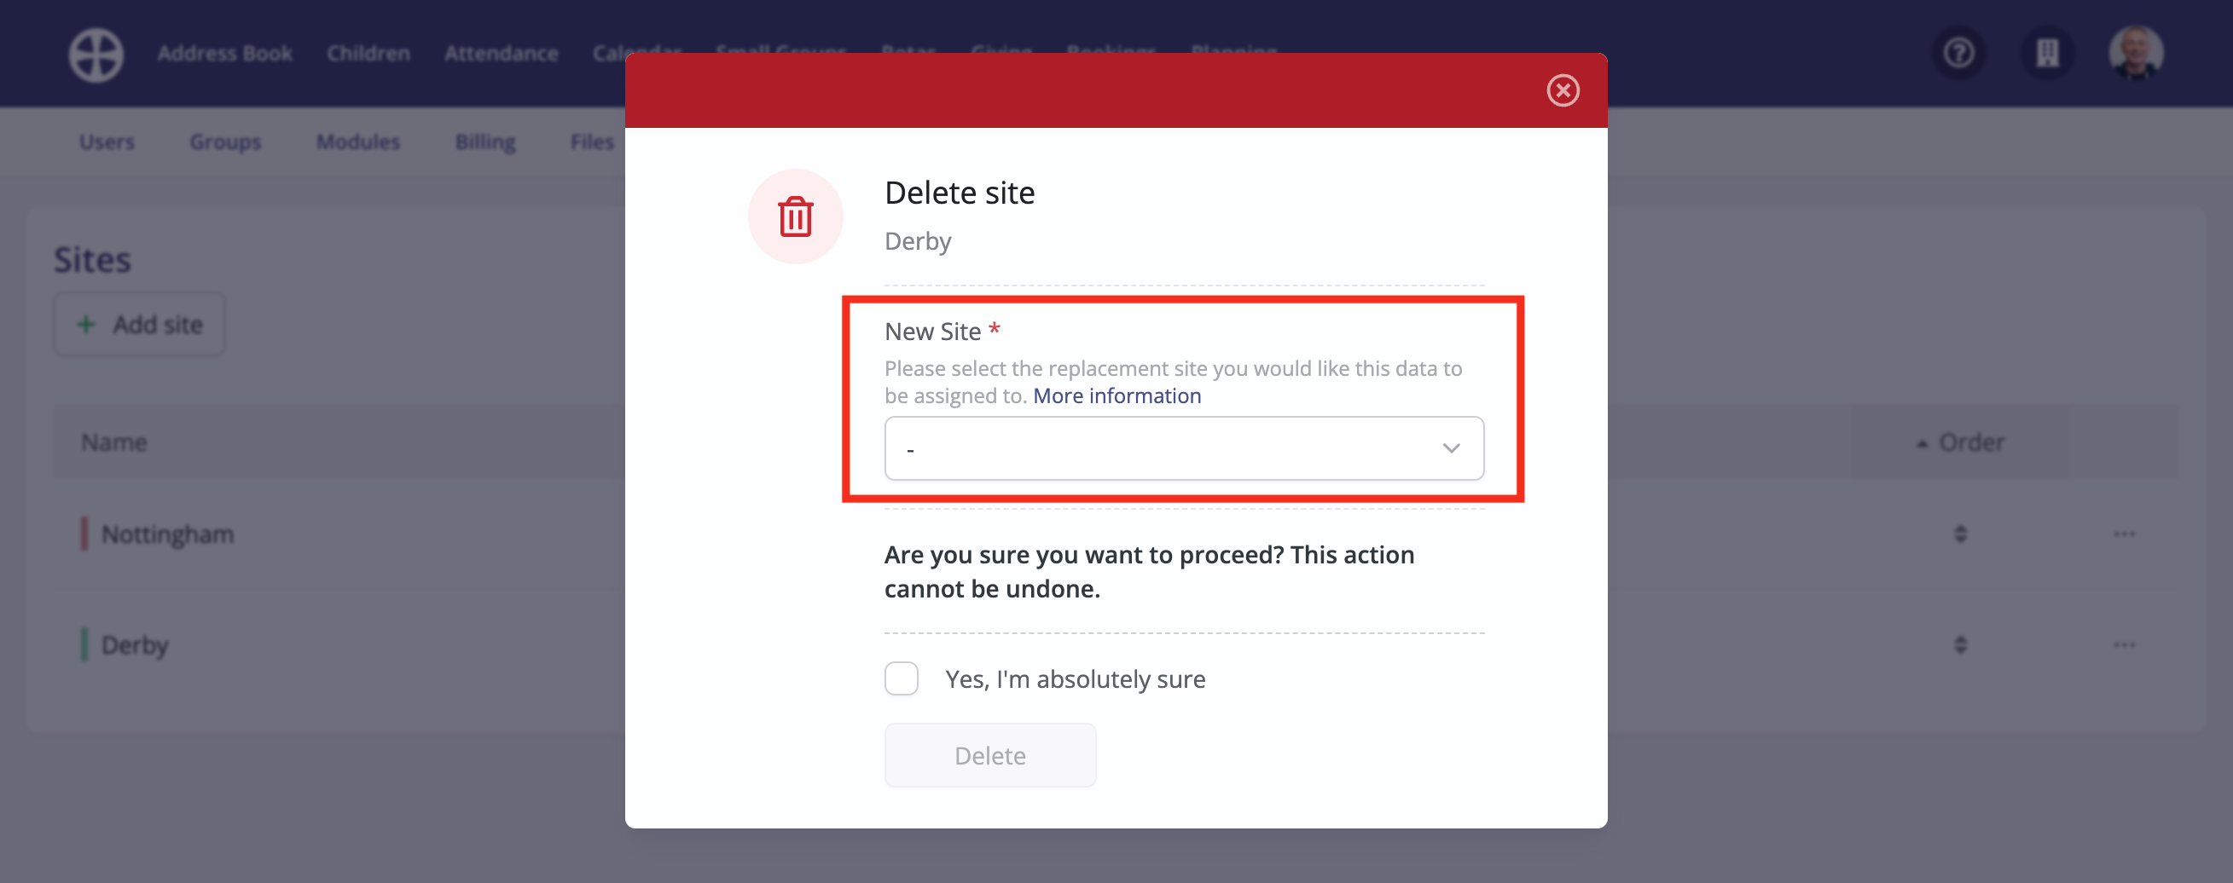
Task: Click the Name column header
Action: (x=114, y=443)
